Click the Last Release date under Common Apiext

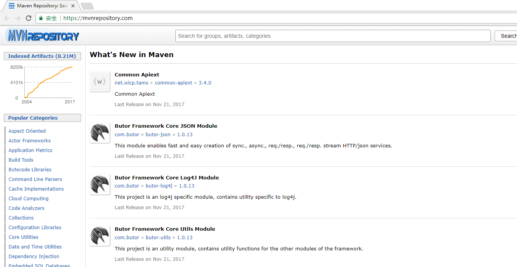click(x=149, y=105)
